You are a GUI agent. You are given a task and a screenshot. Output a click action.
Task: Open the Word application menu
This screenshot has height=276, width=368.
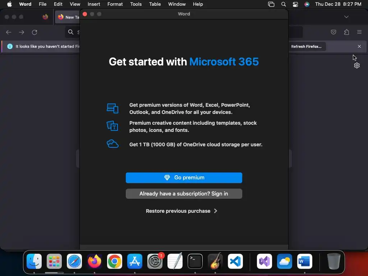pos(25,4)
